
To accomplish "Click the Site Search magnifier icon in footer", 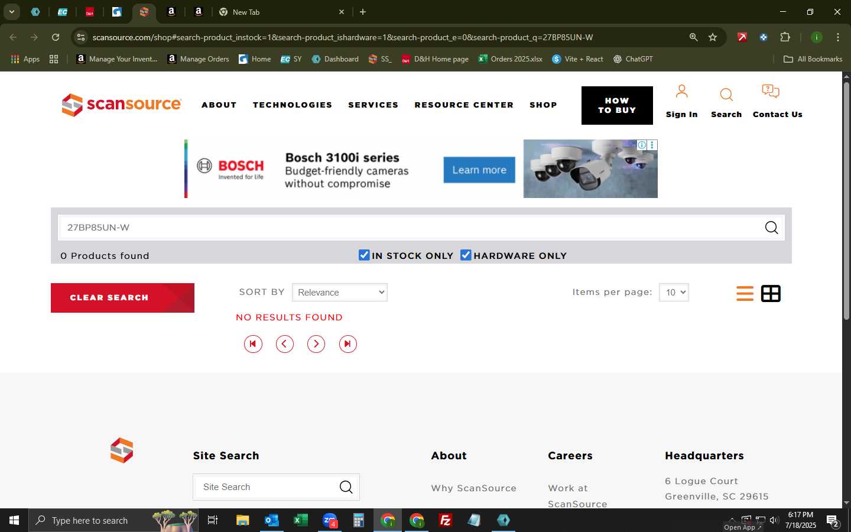I will click(346, 487).
